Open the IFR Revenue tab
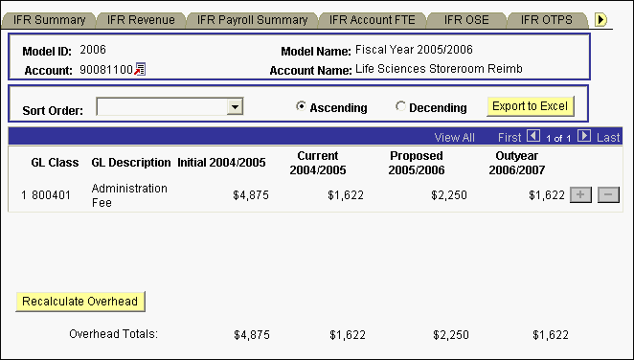This screenshot has height=360, width=634. point(141,20)
